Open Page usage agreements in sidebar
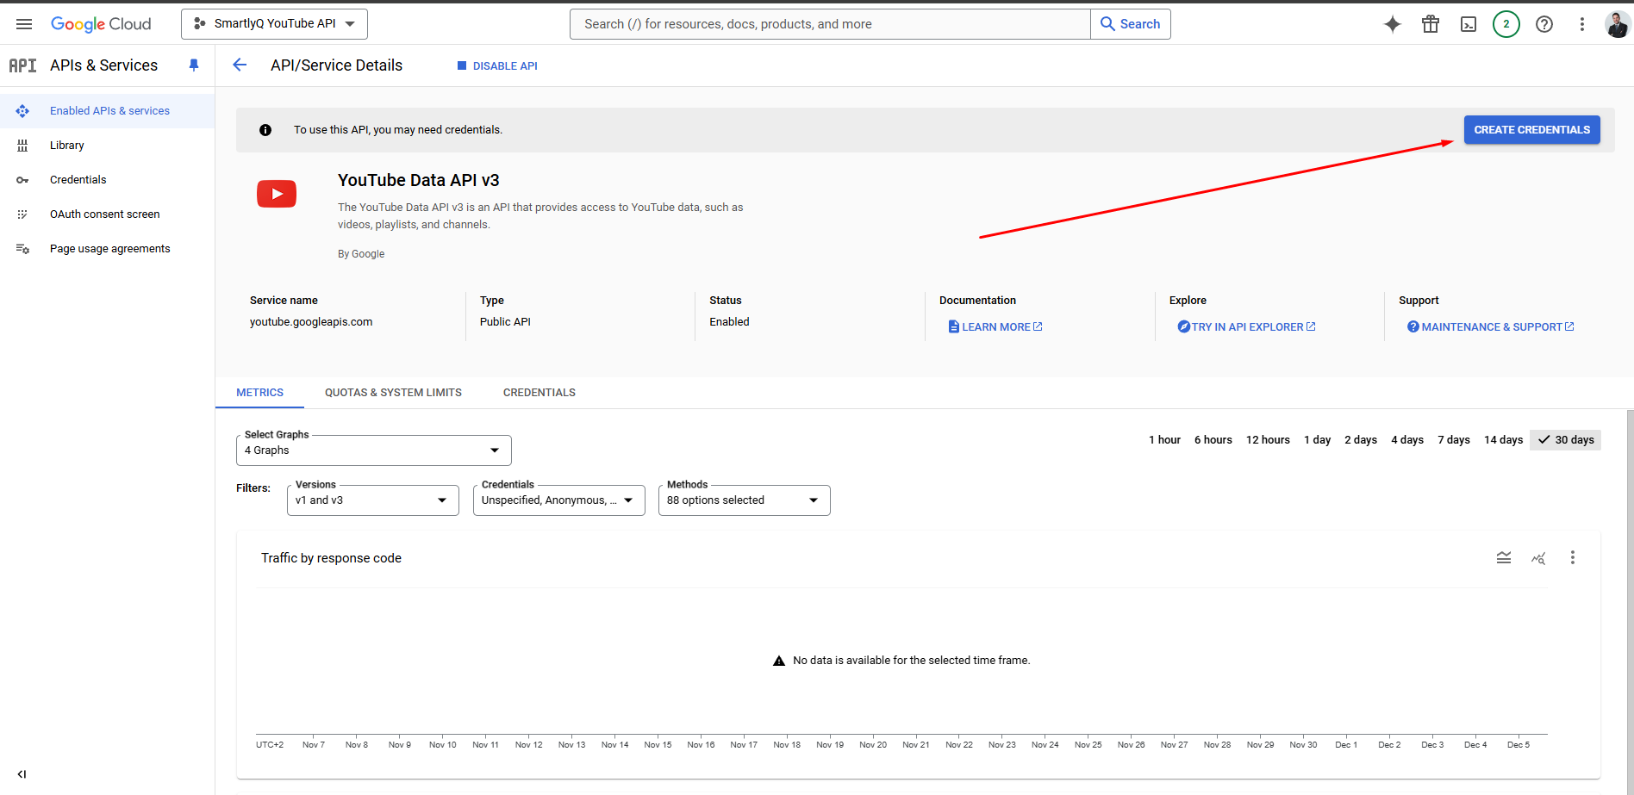This screenshot has height=795, width=1634. (x=107, y=249)
